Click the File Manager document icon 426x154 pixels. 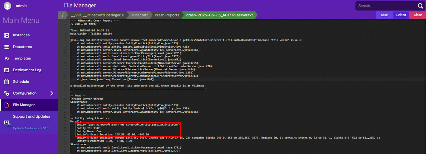[7, 105]
